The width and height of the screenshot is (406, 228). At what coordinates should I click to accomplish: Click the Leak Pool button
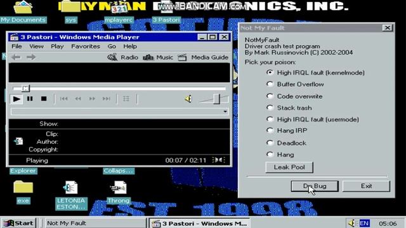289,167
